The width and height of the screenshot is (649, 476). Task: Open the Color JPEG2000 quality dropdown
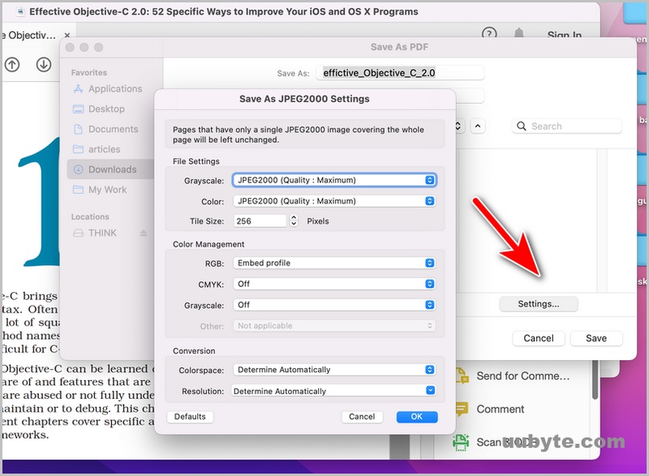coord(334,201)
